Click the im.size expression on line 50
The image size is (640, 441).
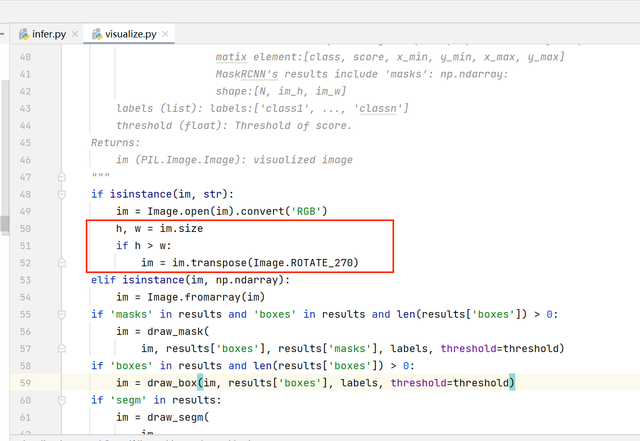(181, 228)
